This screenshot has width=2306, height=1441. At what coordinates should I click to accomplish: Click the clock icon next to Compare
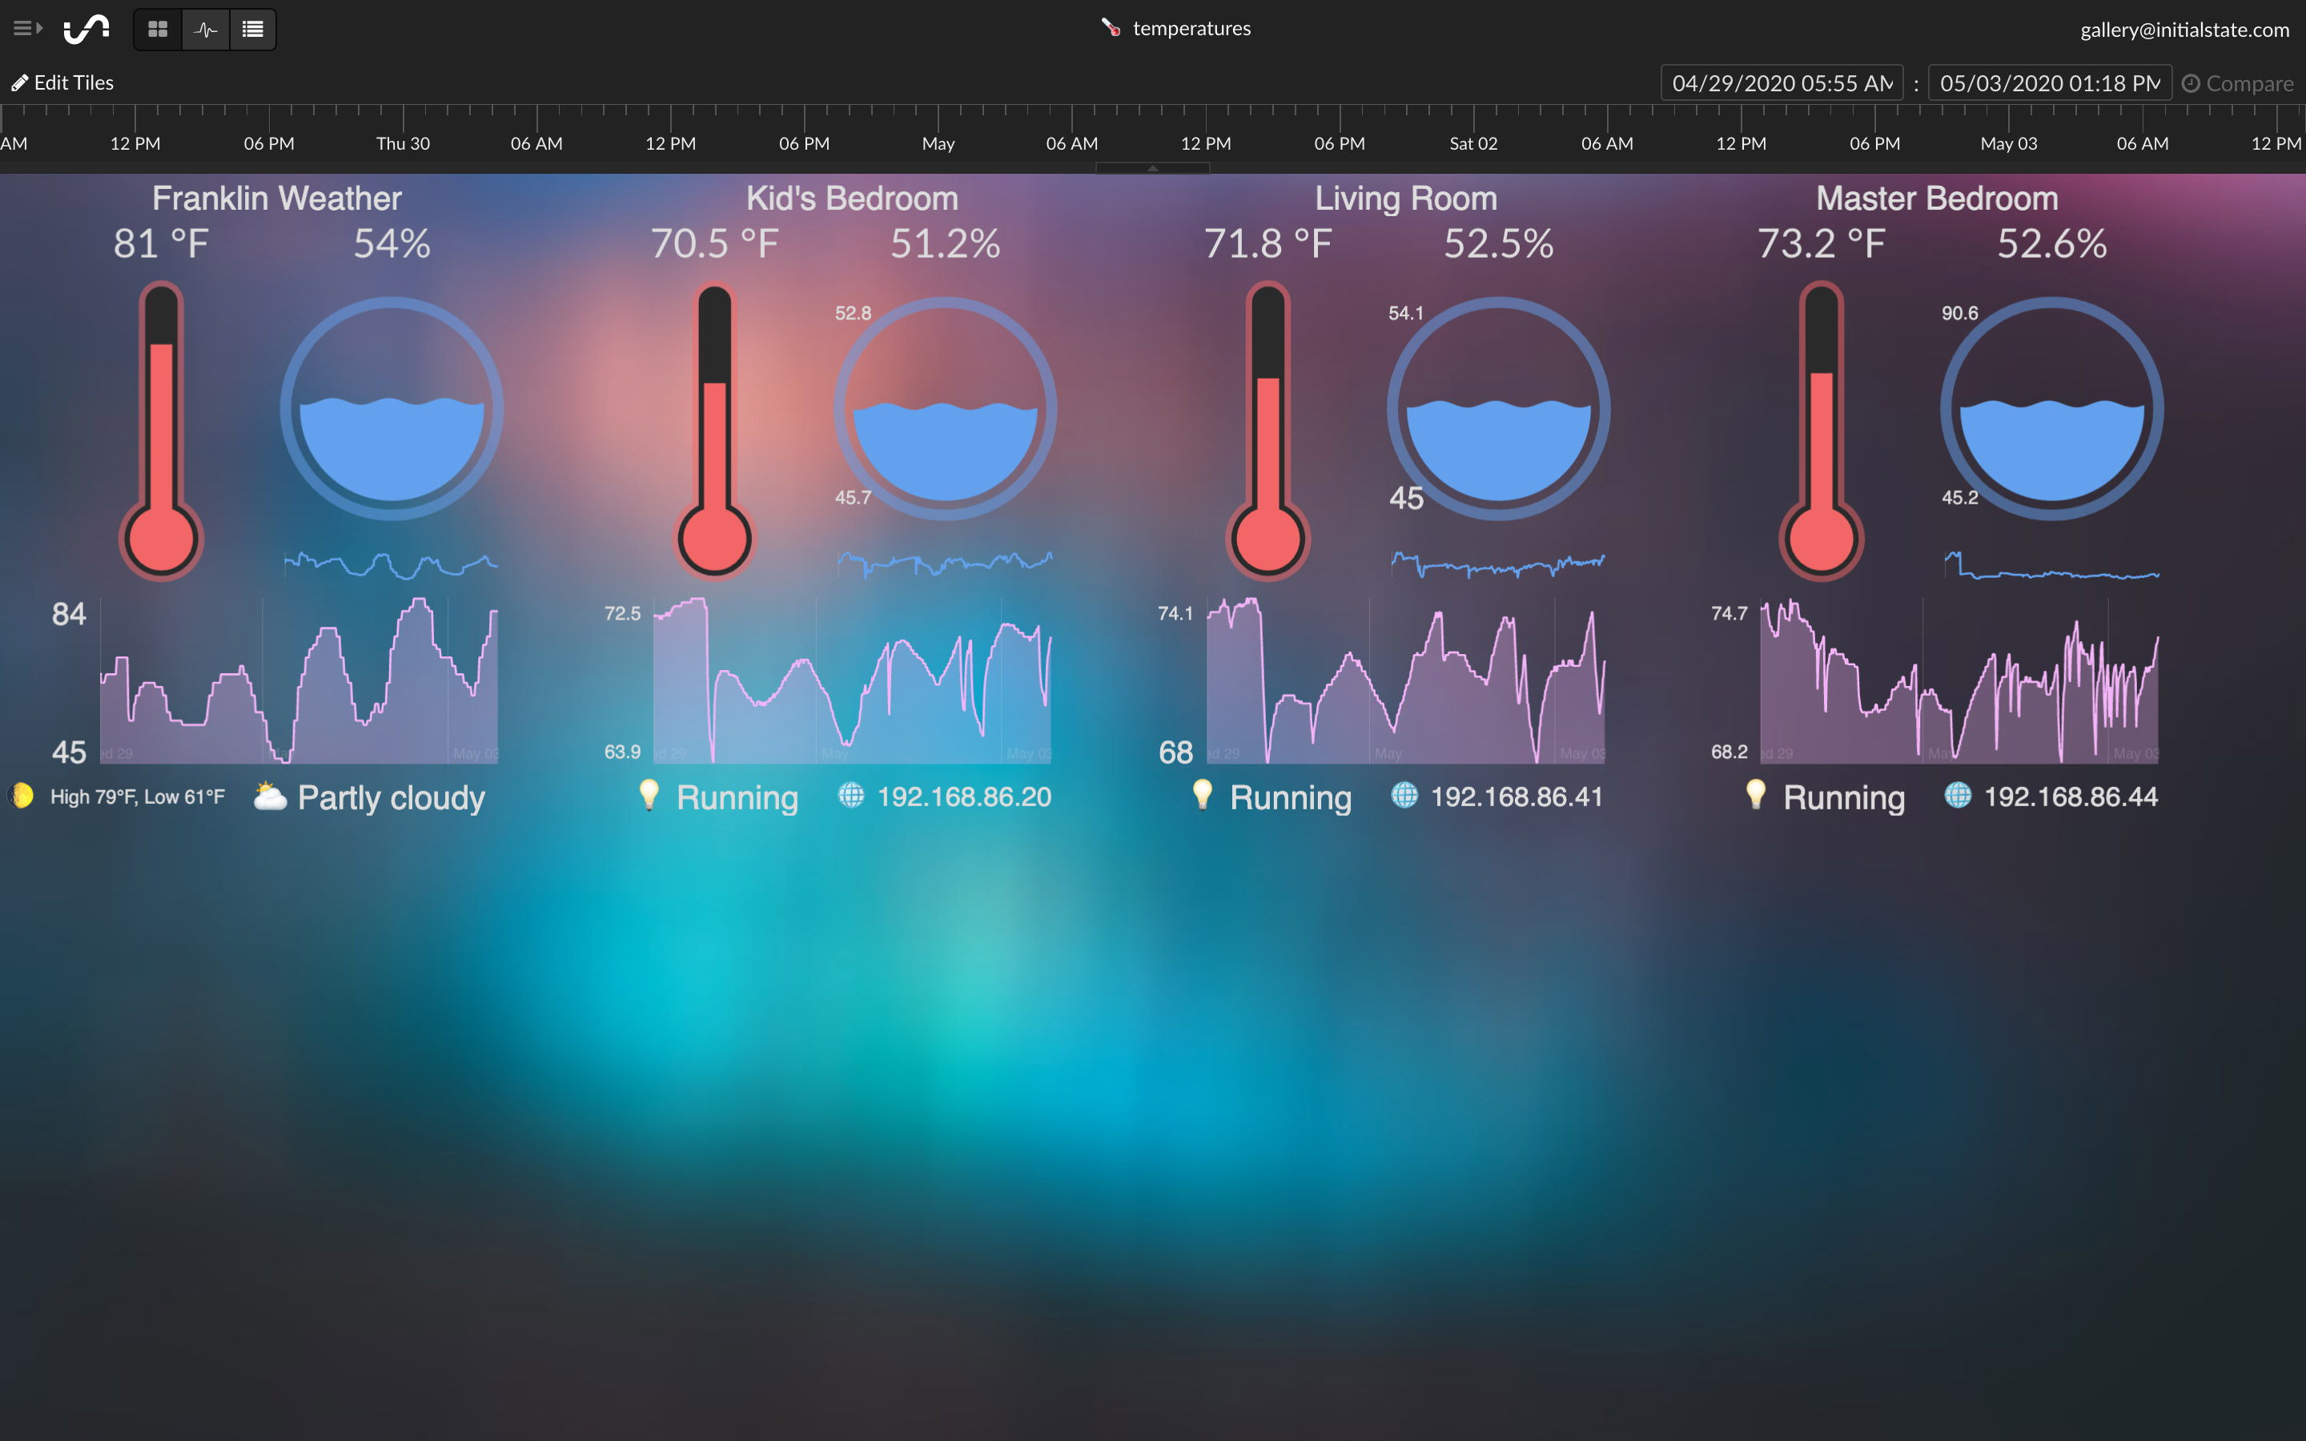click(x=2190, y=83)
